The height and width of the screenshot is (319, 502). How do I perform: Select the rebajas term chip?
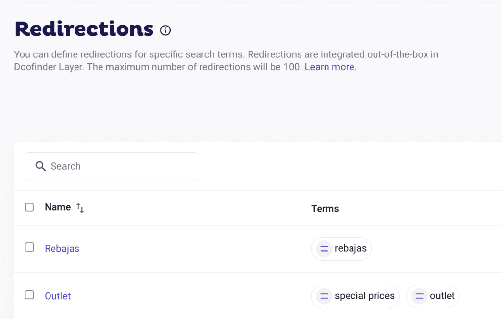[350, 249]
